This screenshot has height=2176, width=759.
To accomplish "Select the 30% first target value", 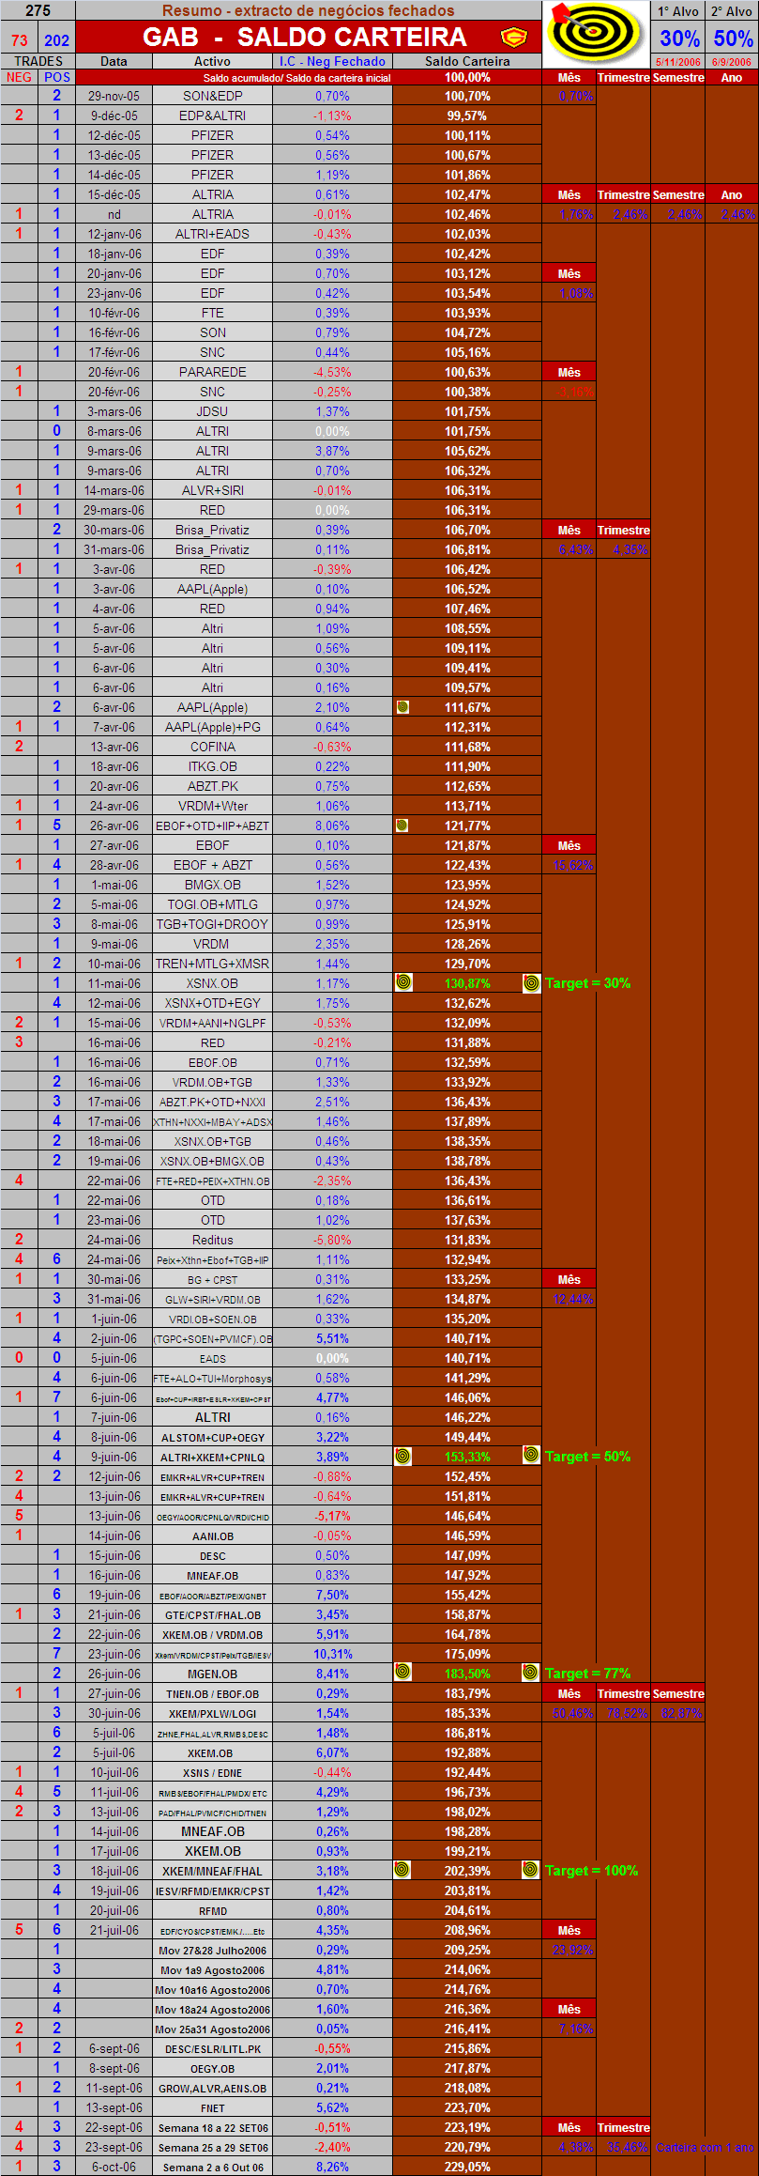I will click(679, 39).
